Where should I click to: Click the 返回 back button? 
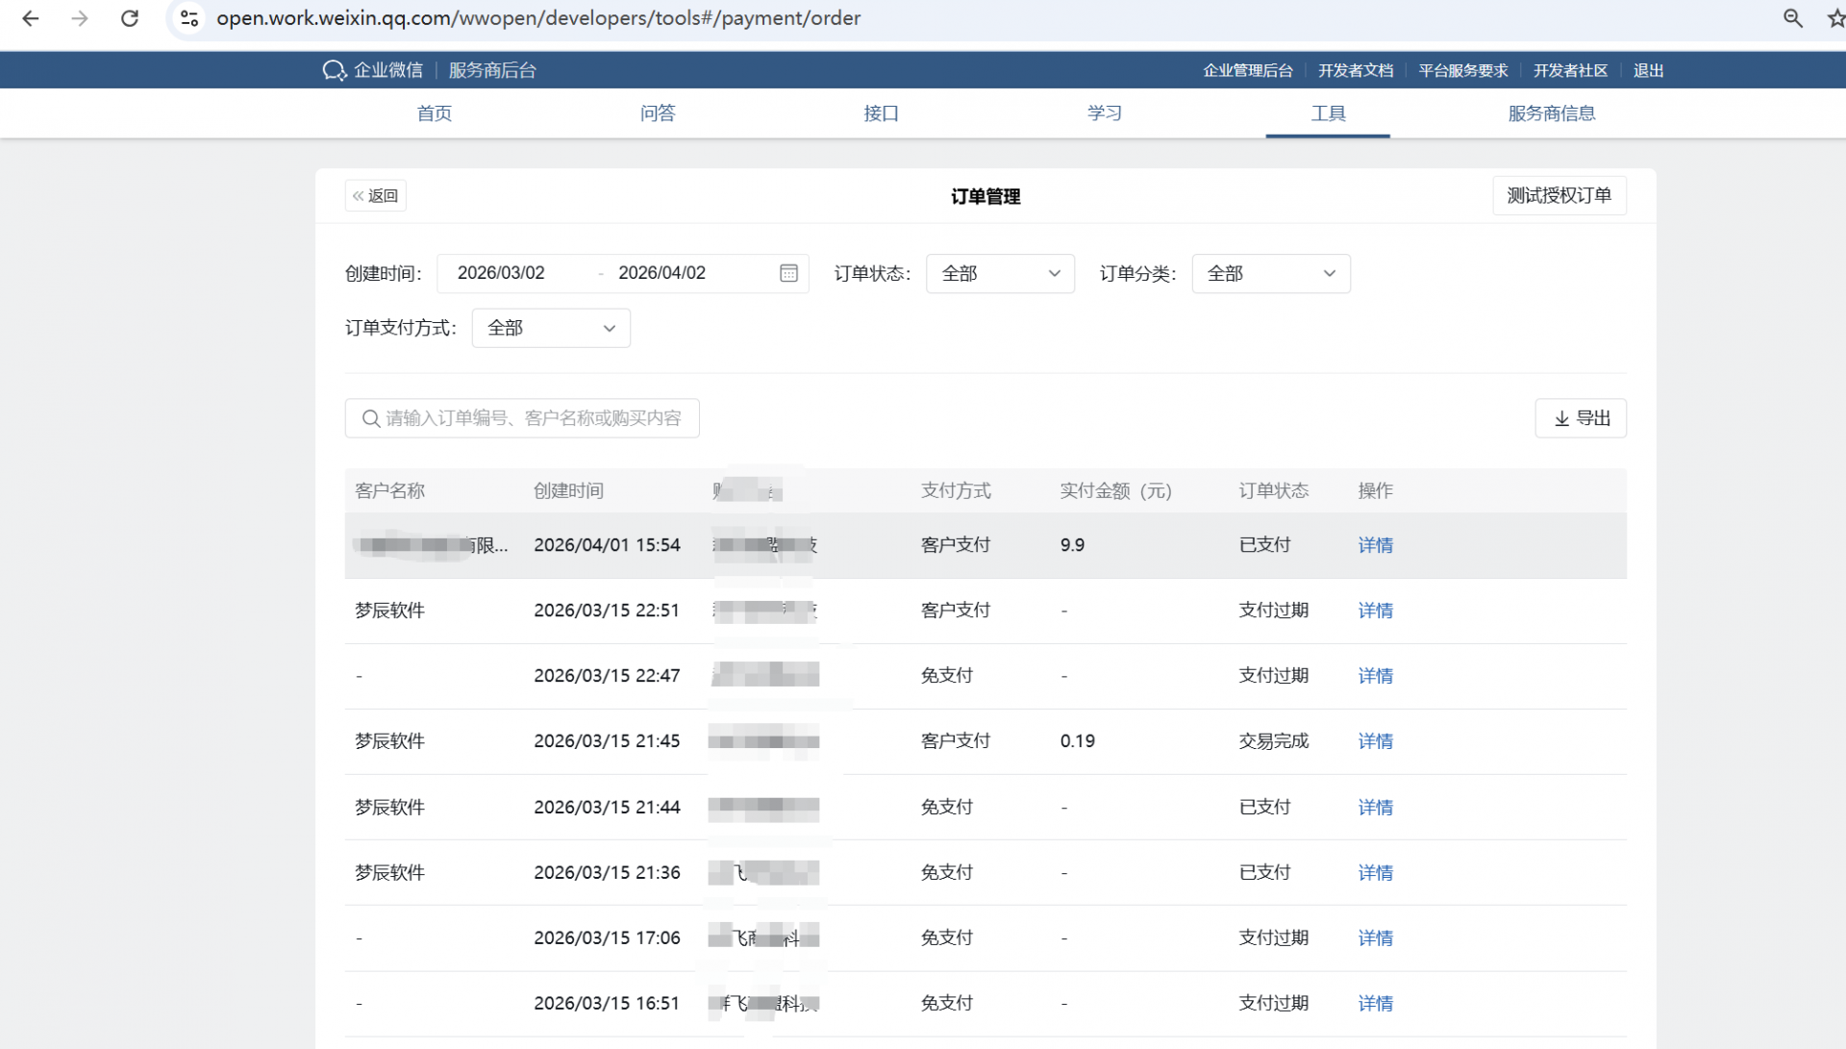tap(376, 195)
